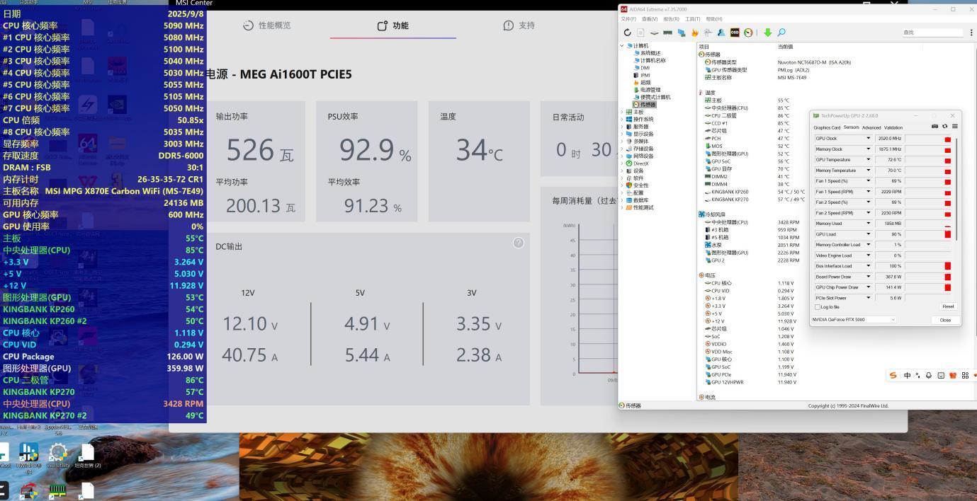Open the AIDA64 three-dot options menu
The width and height of the screenshot is (977, 501).
pos(971,33)
